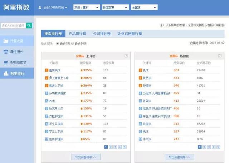Click the 搜索趋势 column header
The image size is (229, 163).
(x=86, y=63)
